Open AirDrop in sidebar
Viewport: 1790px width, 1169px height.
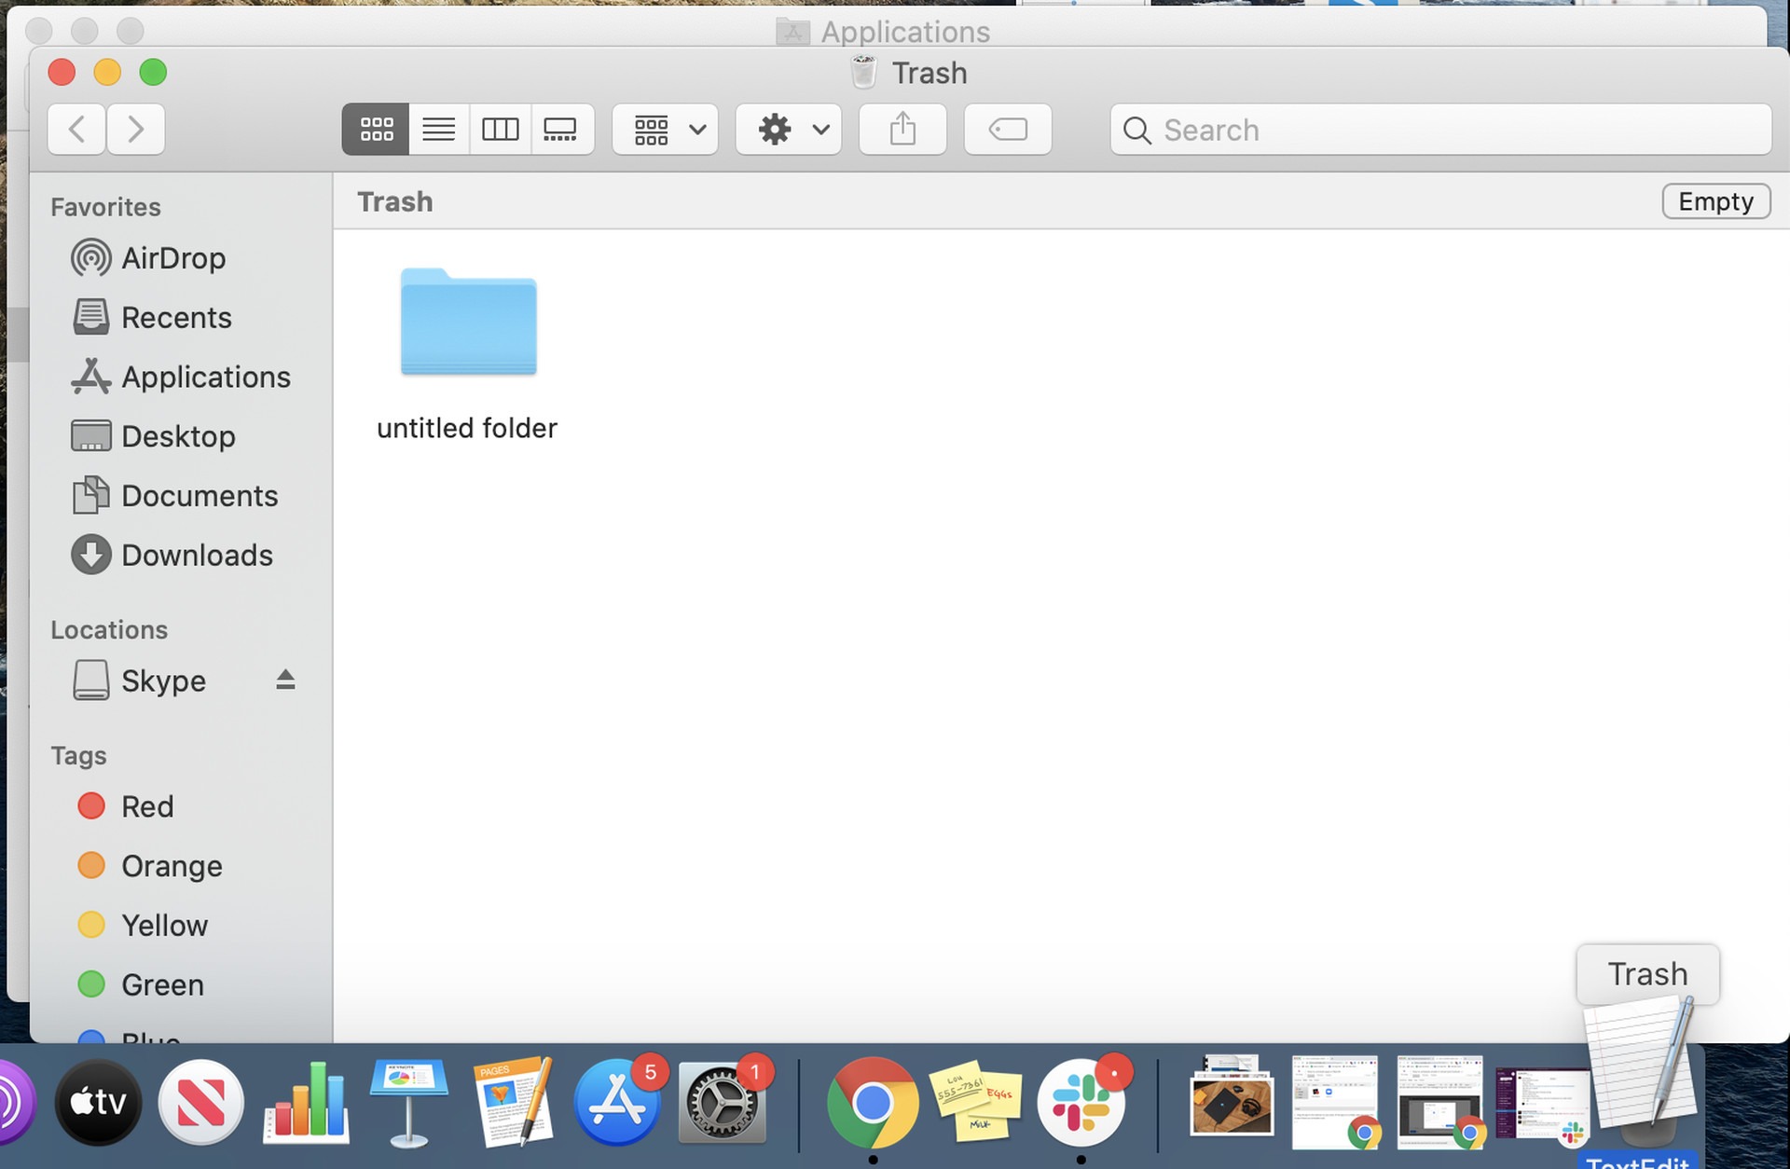point(173,258)
